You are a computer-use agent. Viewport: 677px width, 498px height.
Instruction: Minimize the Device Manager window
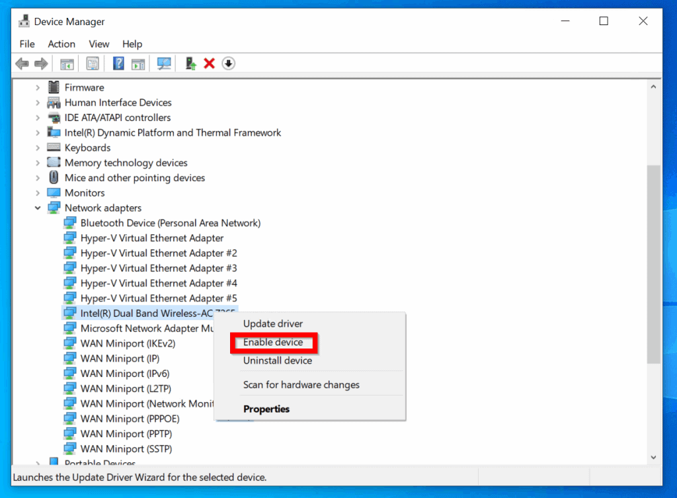(565, 21)
